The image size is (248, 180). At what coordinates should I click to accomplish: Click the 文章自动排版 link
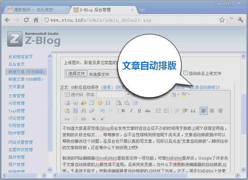[x=204, y=87]
